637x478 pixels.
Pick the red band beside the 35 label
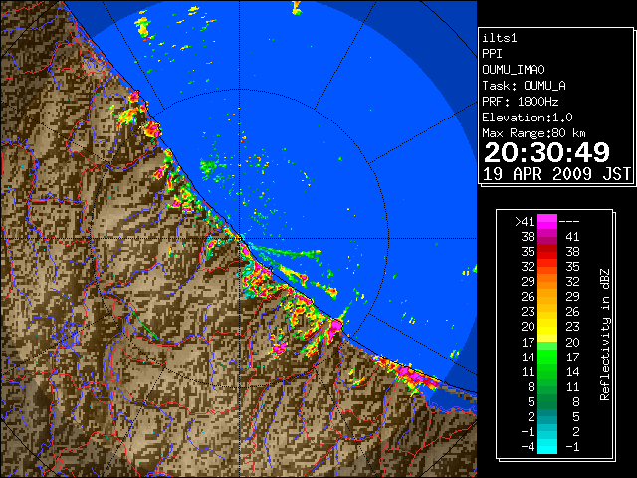[547, 252]
